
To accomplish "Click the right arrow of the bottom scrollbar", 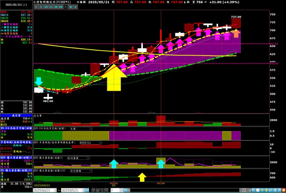I will pos(250,190).
